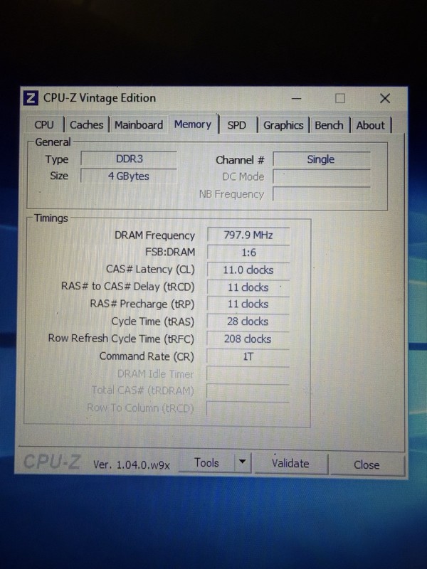Select the Mainboard tab
Screen dimensions: 427x569
coord(139,125)
